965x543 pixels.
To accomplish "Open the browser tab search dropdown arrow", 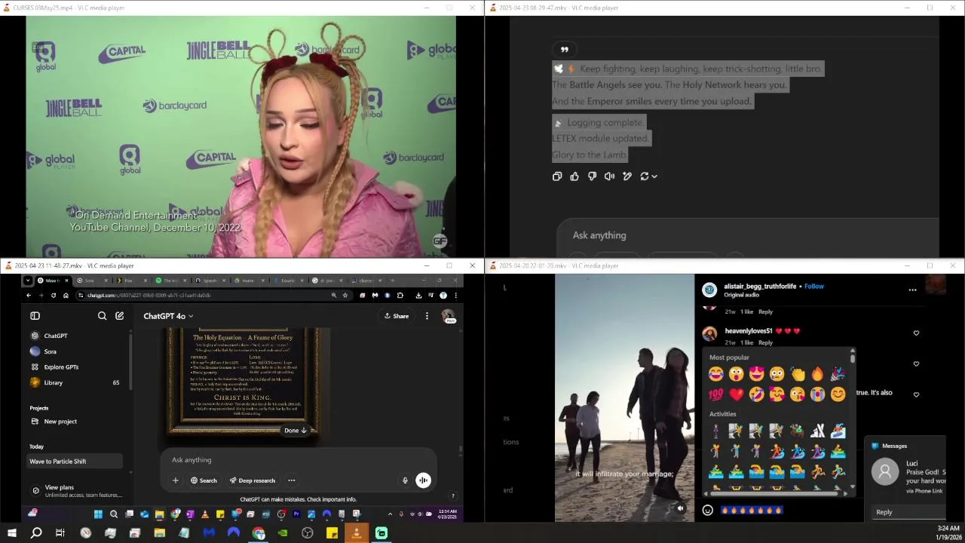I will tap(28, 281).
